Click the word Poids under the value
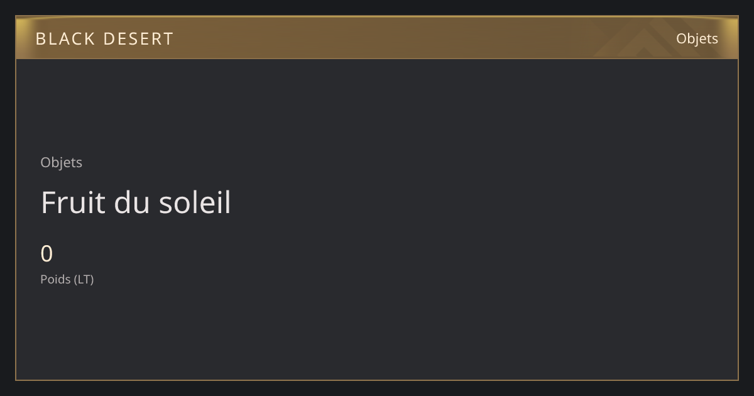Image resolution: width=754 pixels, height=396 pixels. [x=55, y=279]
